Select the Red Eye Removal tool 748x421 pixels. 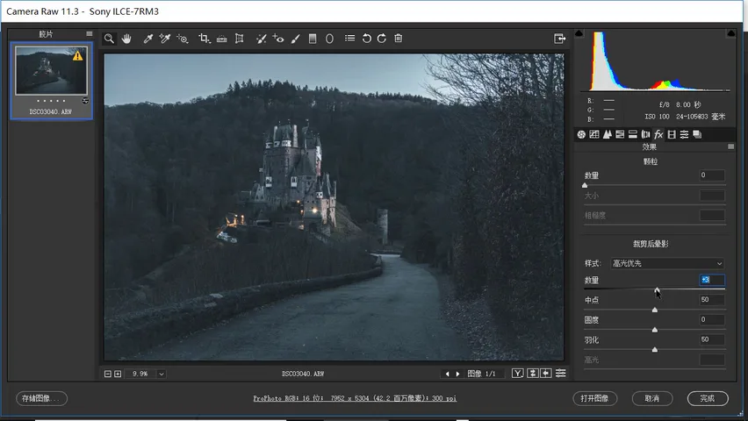(x=278, y=39)
